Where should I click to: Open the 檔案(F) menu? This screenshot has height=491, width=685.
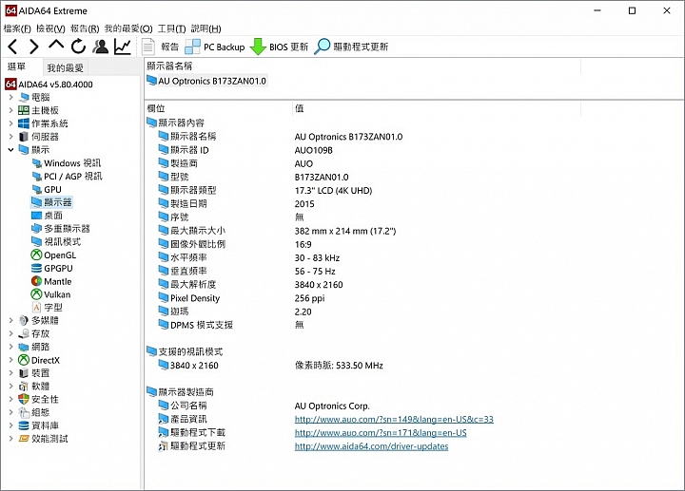(x=17, y=28)
